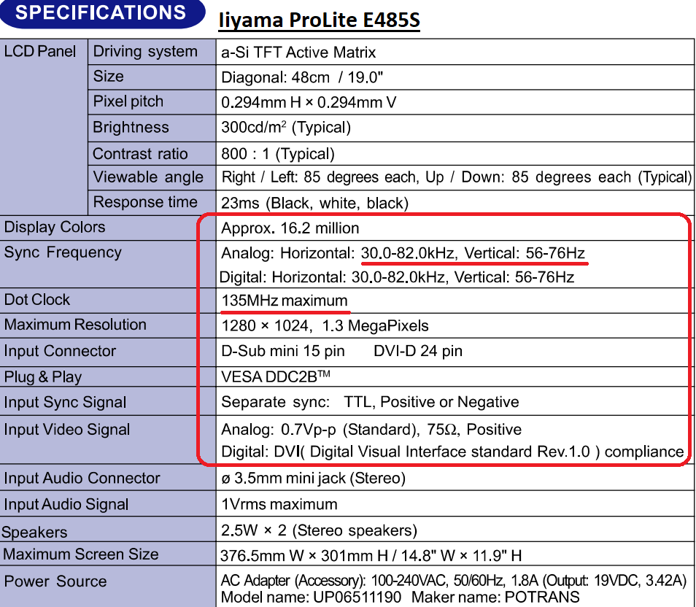This screenshot has height=607, width=696.
Task: Select the "LCD Panel" label
Action: pyautogui.click(x=40, y=52)
